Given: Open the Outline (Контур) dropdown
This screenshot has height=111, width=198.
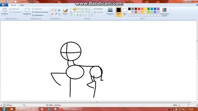Looking at the screenshot, I should (x=99, y=9).
